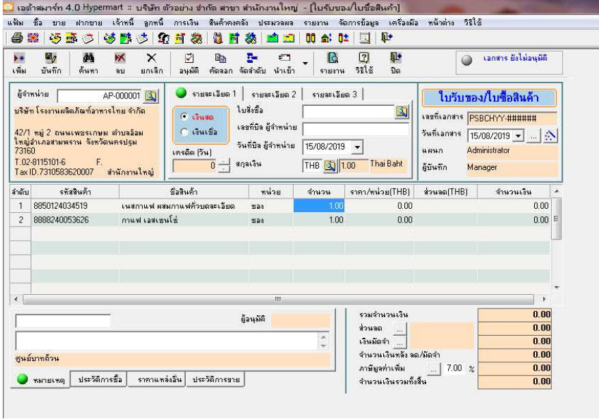599x419 pixels.
Task: Open the เครื่องมือ (Tools) menu
Action: click(404, 23)
